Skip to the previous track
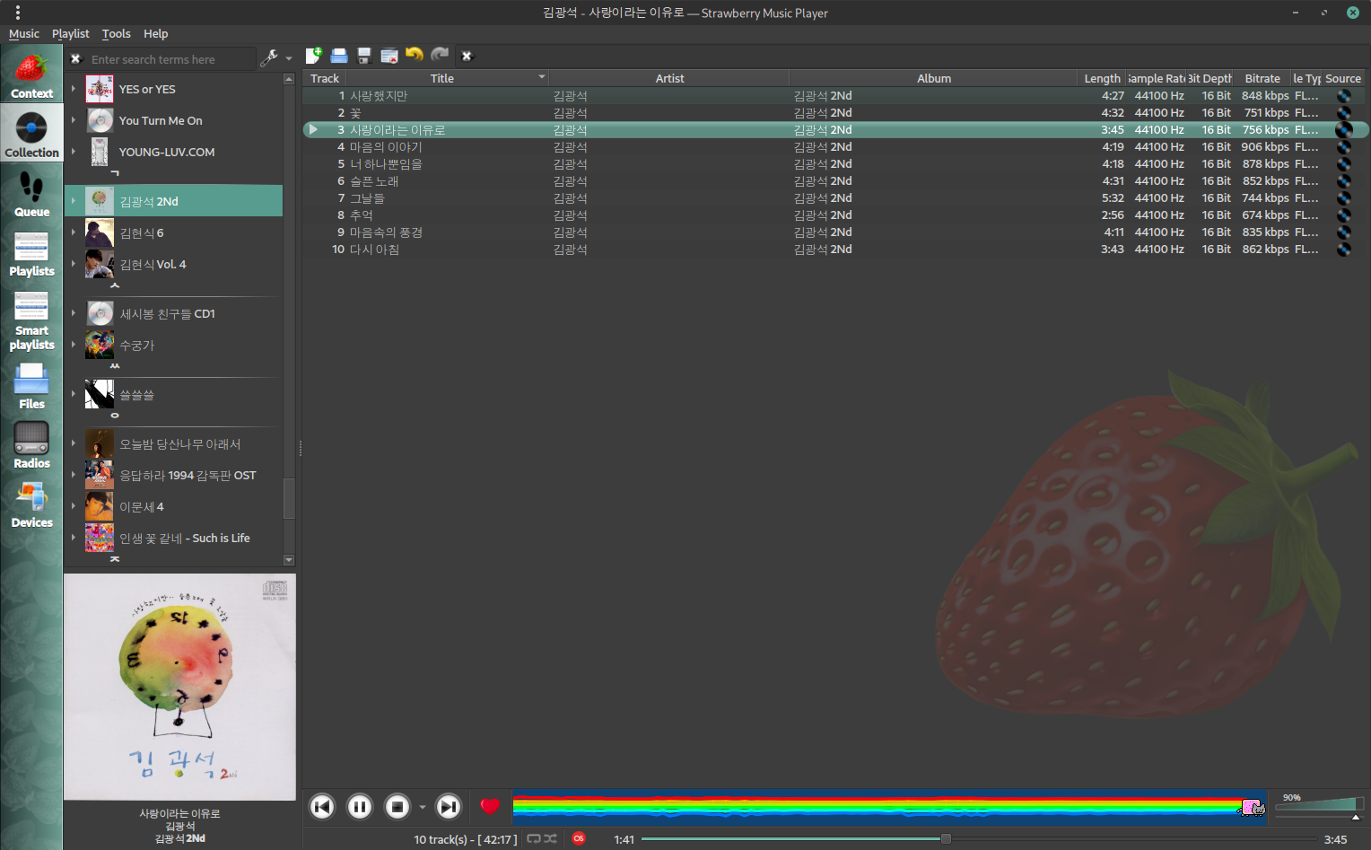Screen dimensions: 1371x850 (x=322, y=807)
